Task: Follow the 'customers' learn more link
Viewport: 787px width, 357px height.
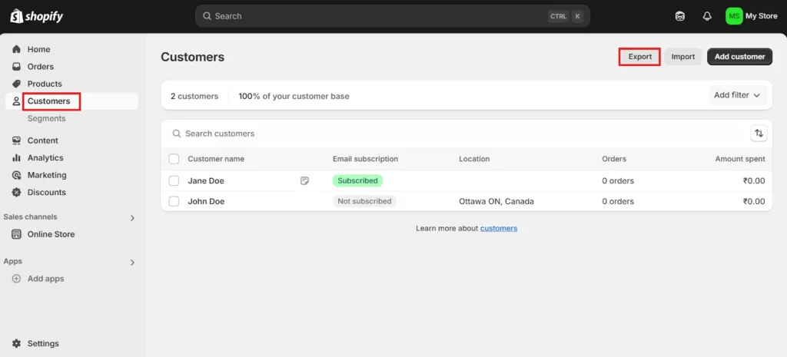Action: pos(499,228)
